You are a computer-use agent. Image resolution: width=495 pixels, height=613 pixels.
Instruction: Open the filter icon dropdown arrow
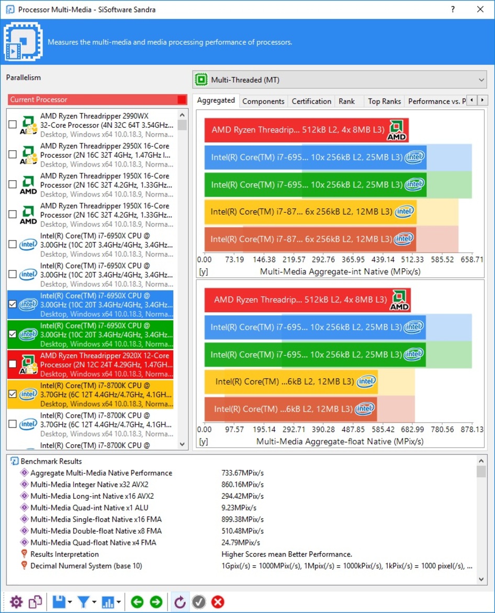click(x=94, y=602)
